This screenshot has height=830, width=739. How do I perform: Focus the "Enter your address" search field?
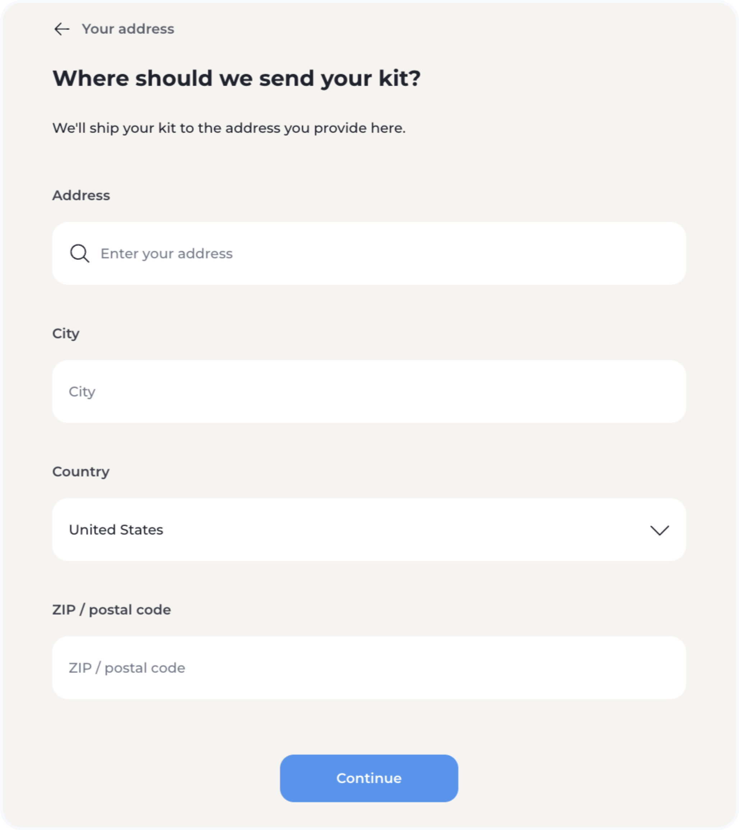(x=369, y=254)
